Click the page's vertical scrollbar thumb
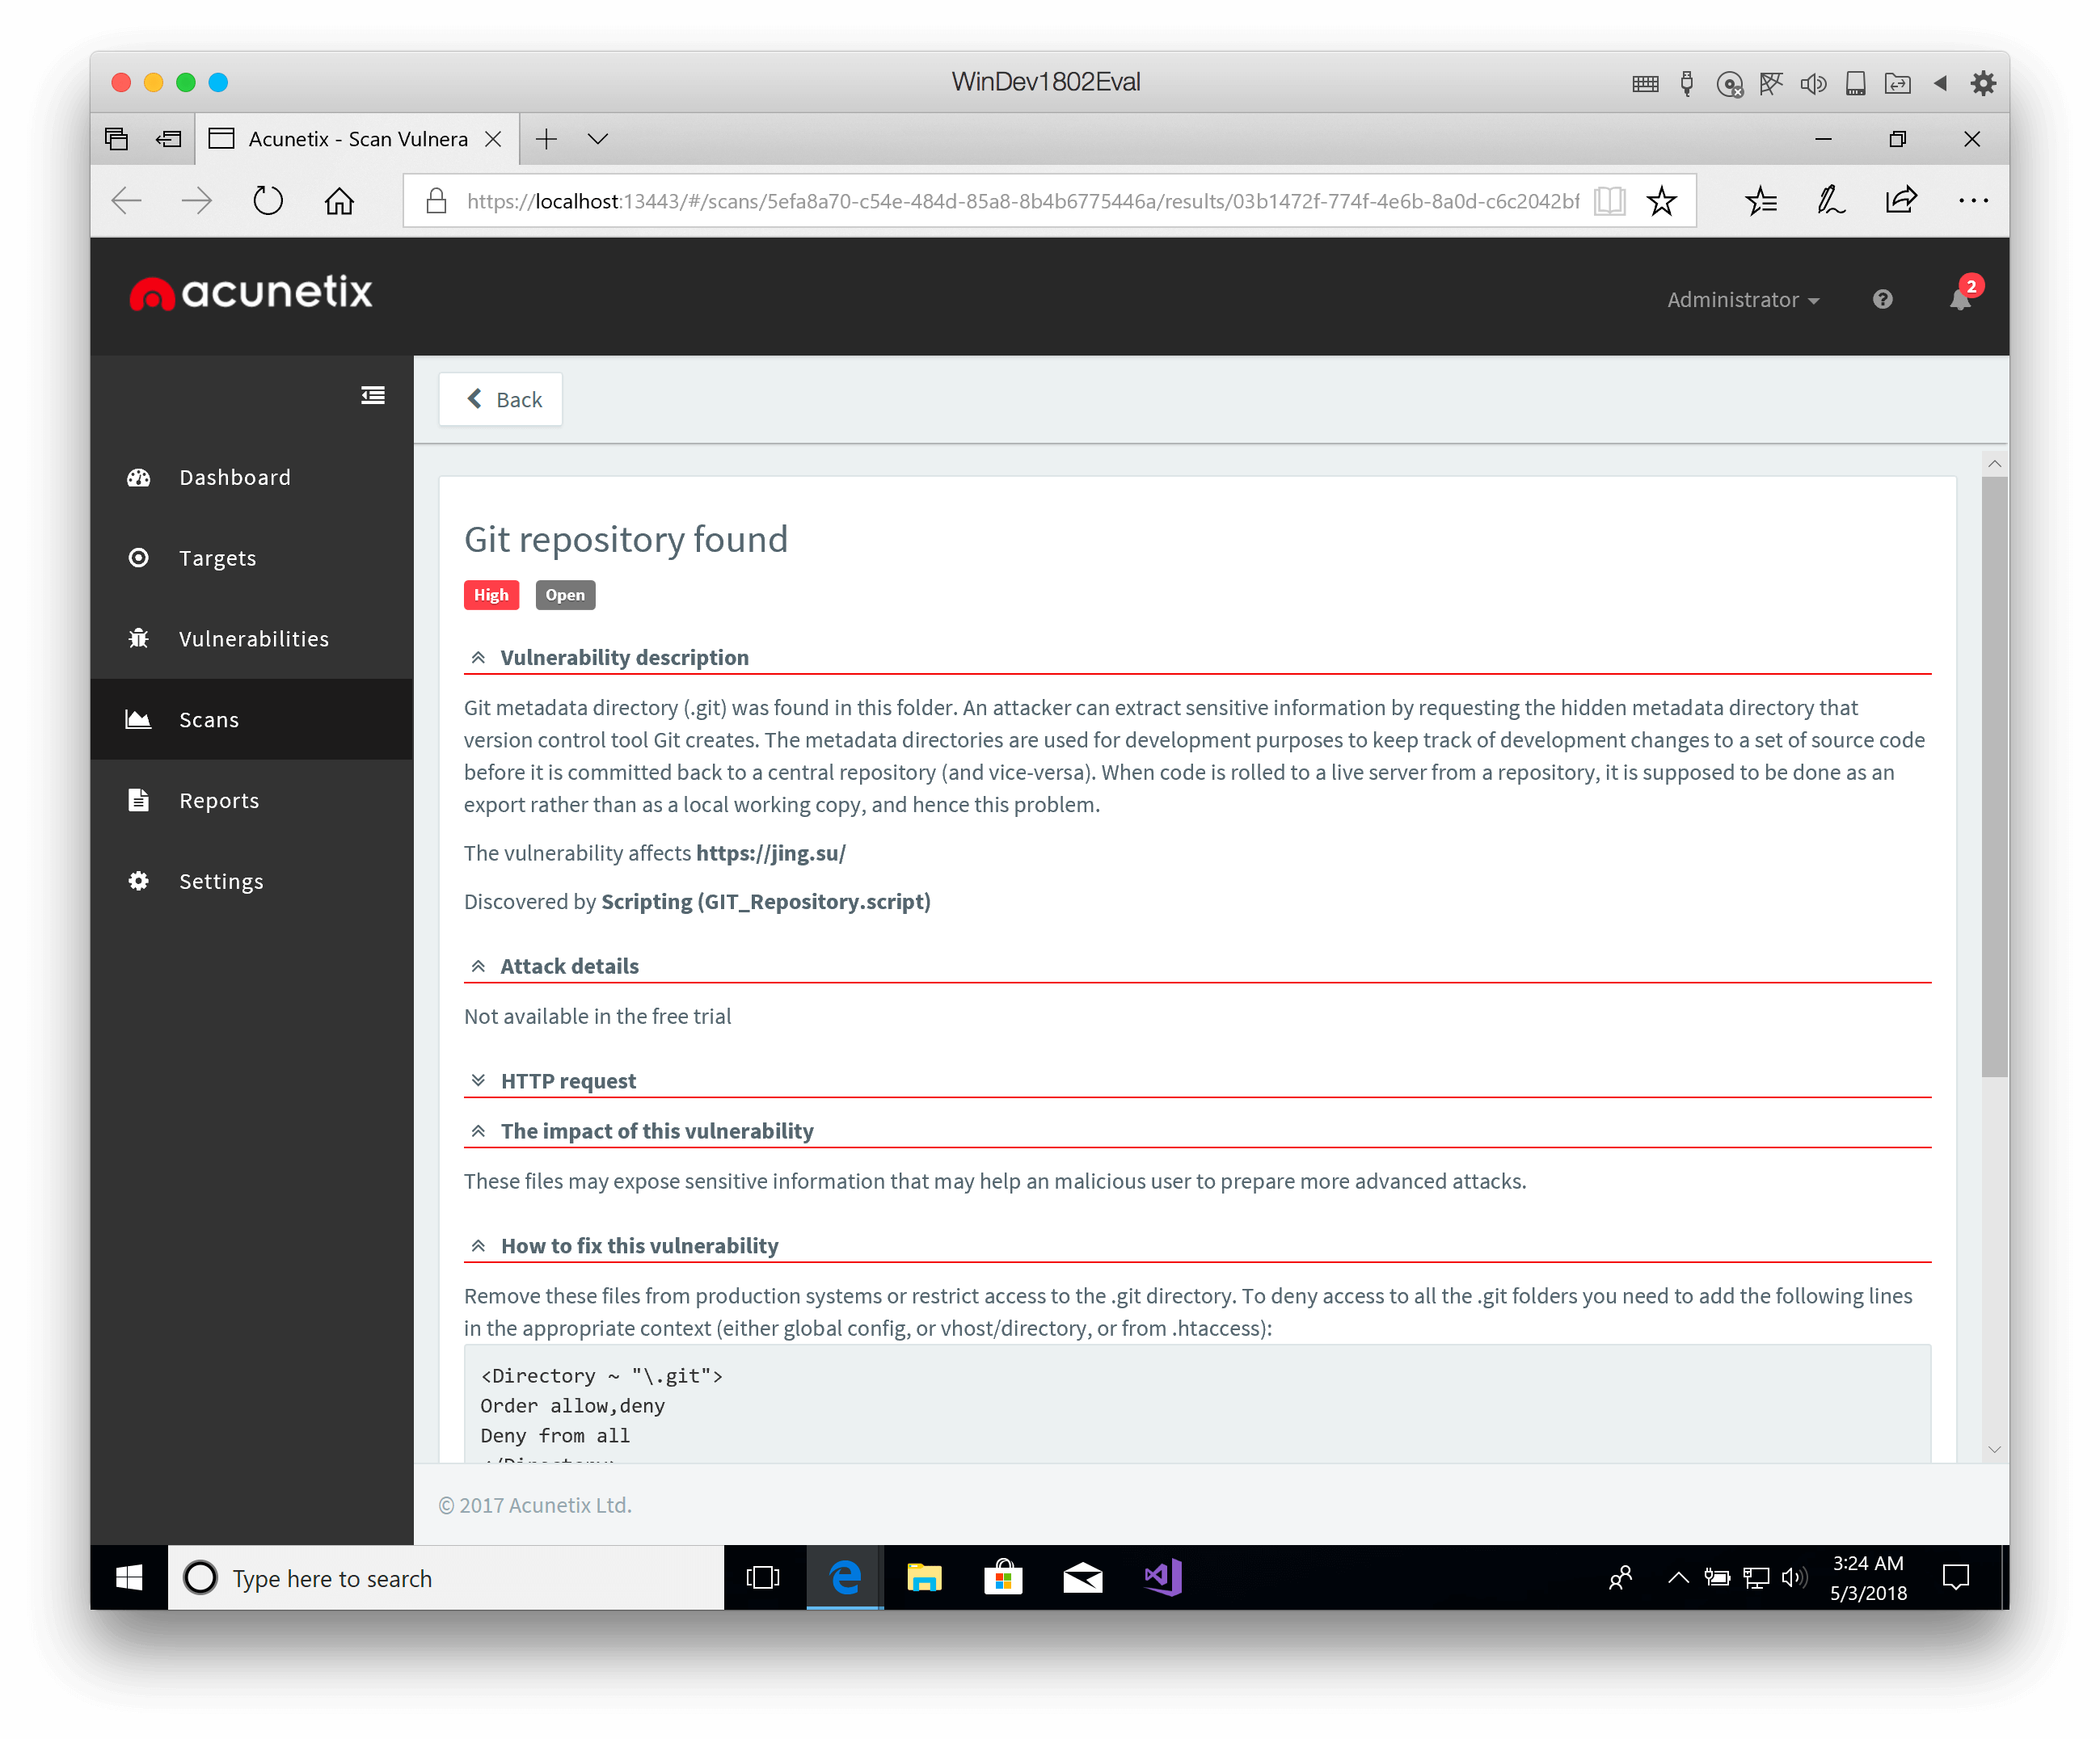This screenshot has height=1739, width=2100. pyautogui.click(x=1994, y=777)
